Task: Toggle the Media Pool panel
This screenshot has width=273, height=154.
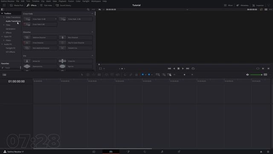Action: pyautogui.click(x=17, y=6)
